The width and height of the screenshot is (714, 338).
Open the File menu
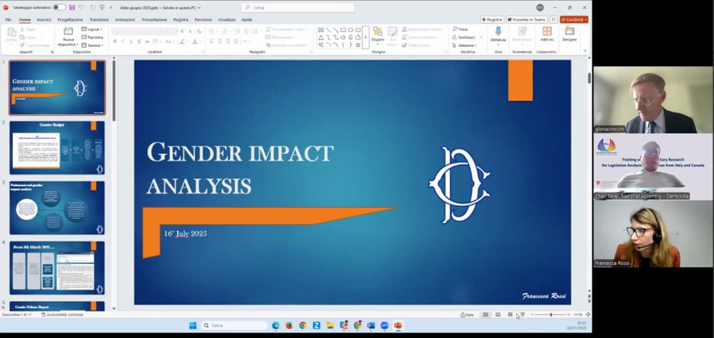coord(9,20)
